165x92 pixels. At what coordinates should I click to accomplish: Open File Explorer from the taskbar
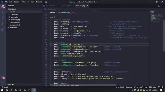click(x=7, y=90)
